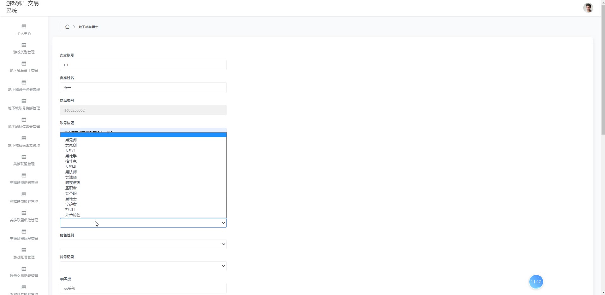The width and height of the screenshot is (605, 295).
Task: Expand the 角色性别 dropdown
Action: pyautogui.click(x=143, y=244)
